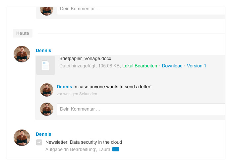The image size is (232, 166).
Task: Open the Briefpapier_Vorlage.docx file name
Action: (x=85, y=58)
